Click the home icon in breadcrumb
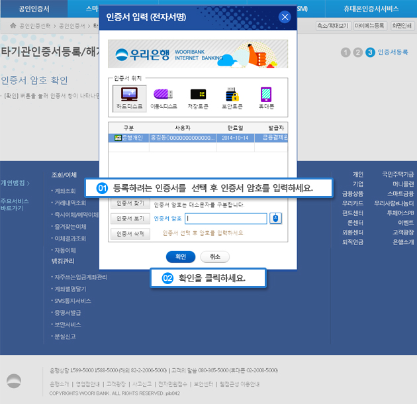 click(x=13, y=26)
